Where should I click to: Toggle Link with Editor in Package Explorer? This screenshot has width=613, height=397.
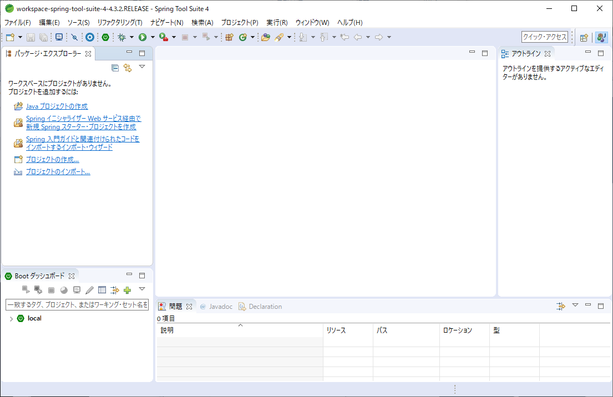click(128, 68)
